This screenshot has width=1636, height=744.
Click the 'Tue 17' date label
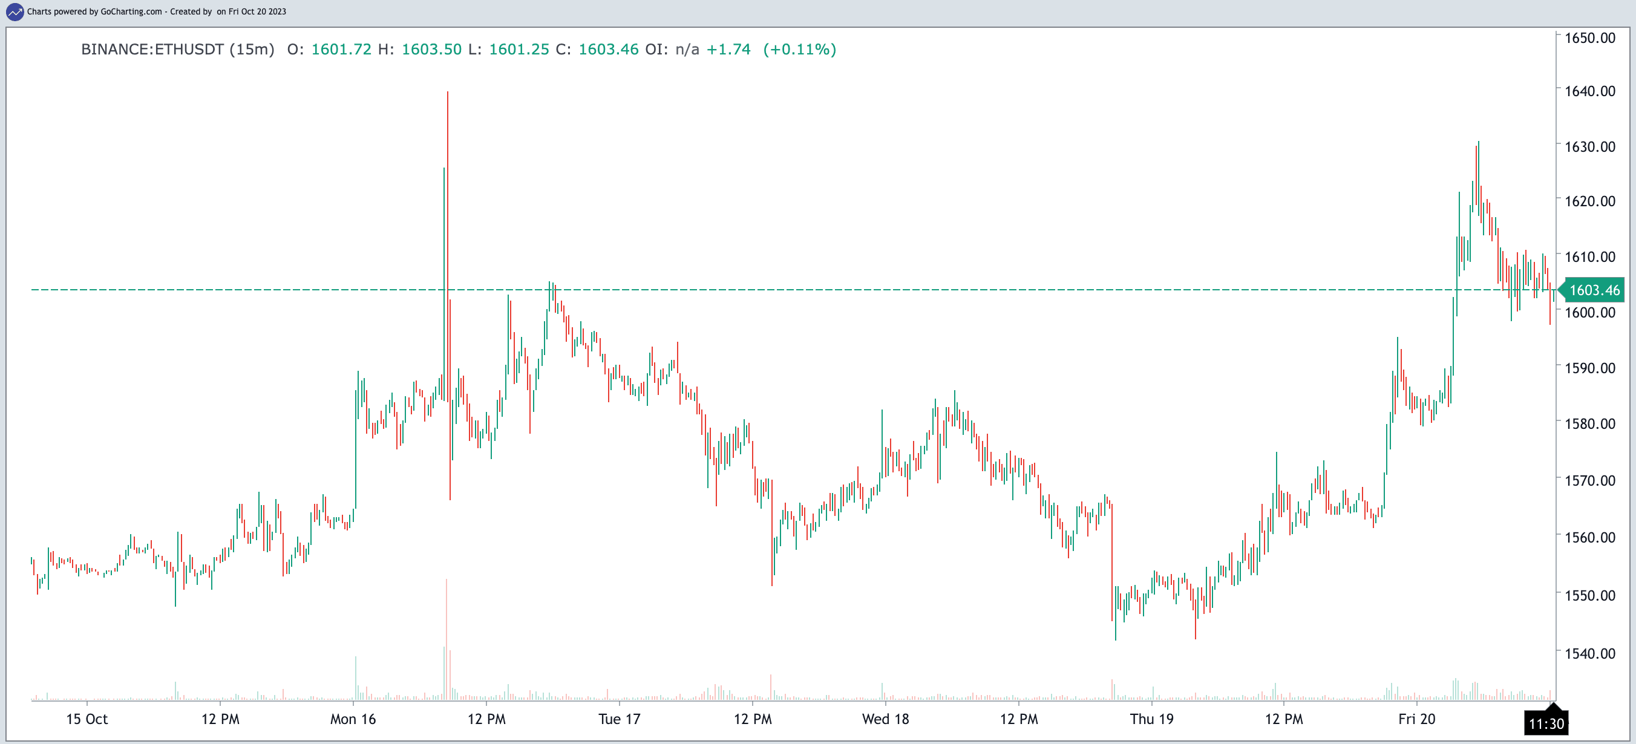coord(618,719)
